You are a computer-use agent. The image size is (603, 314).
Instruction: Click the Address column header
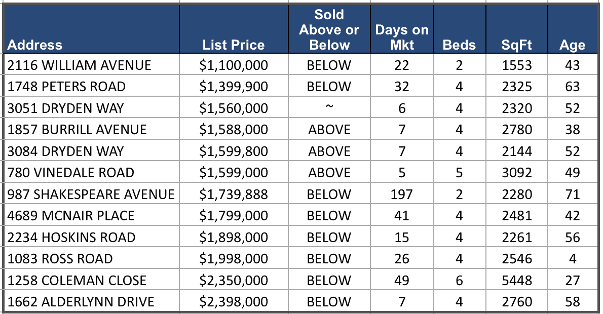(x=35, y=45)
